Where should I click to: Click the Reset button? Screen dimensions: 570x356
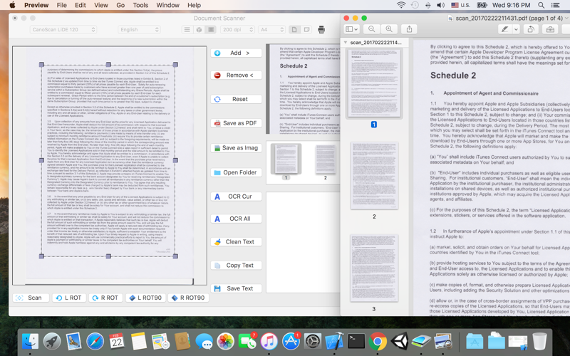237,99
